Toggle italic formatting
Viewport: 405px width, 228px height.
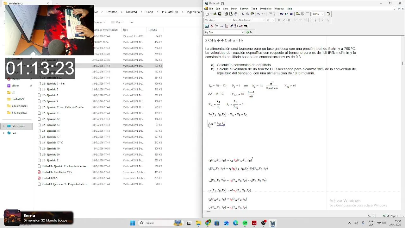pyautogui.click(x=284, y=20)
